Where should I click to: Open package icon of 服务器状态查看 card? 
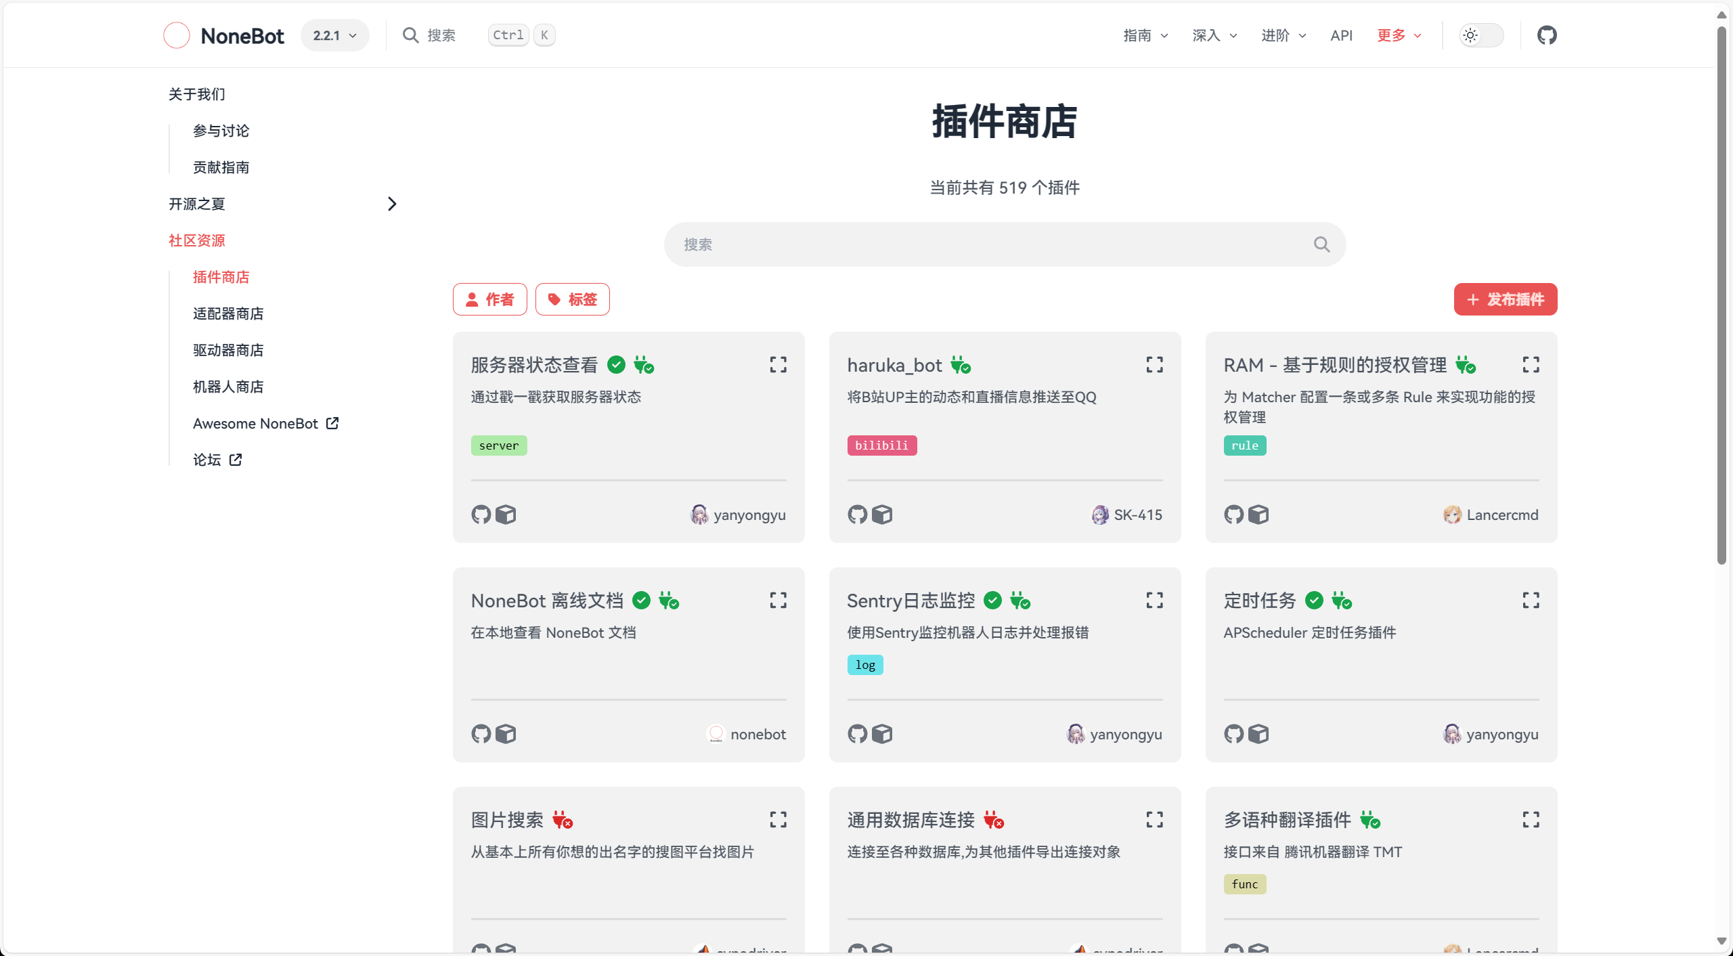[506, 515]
